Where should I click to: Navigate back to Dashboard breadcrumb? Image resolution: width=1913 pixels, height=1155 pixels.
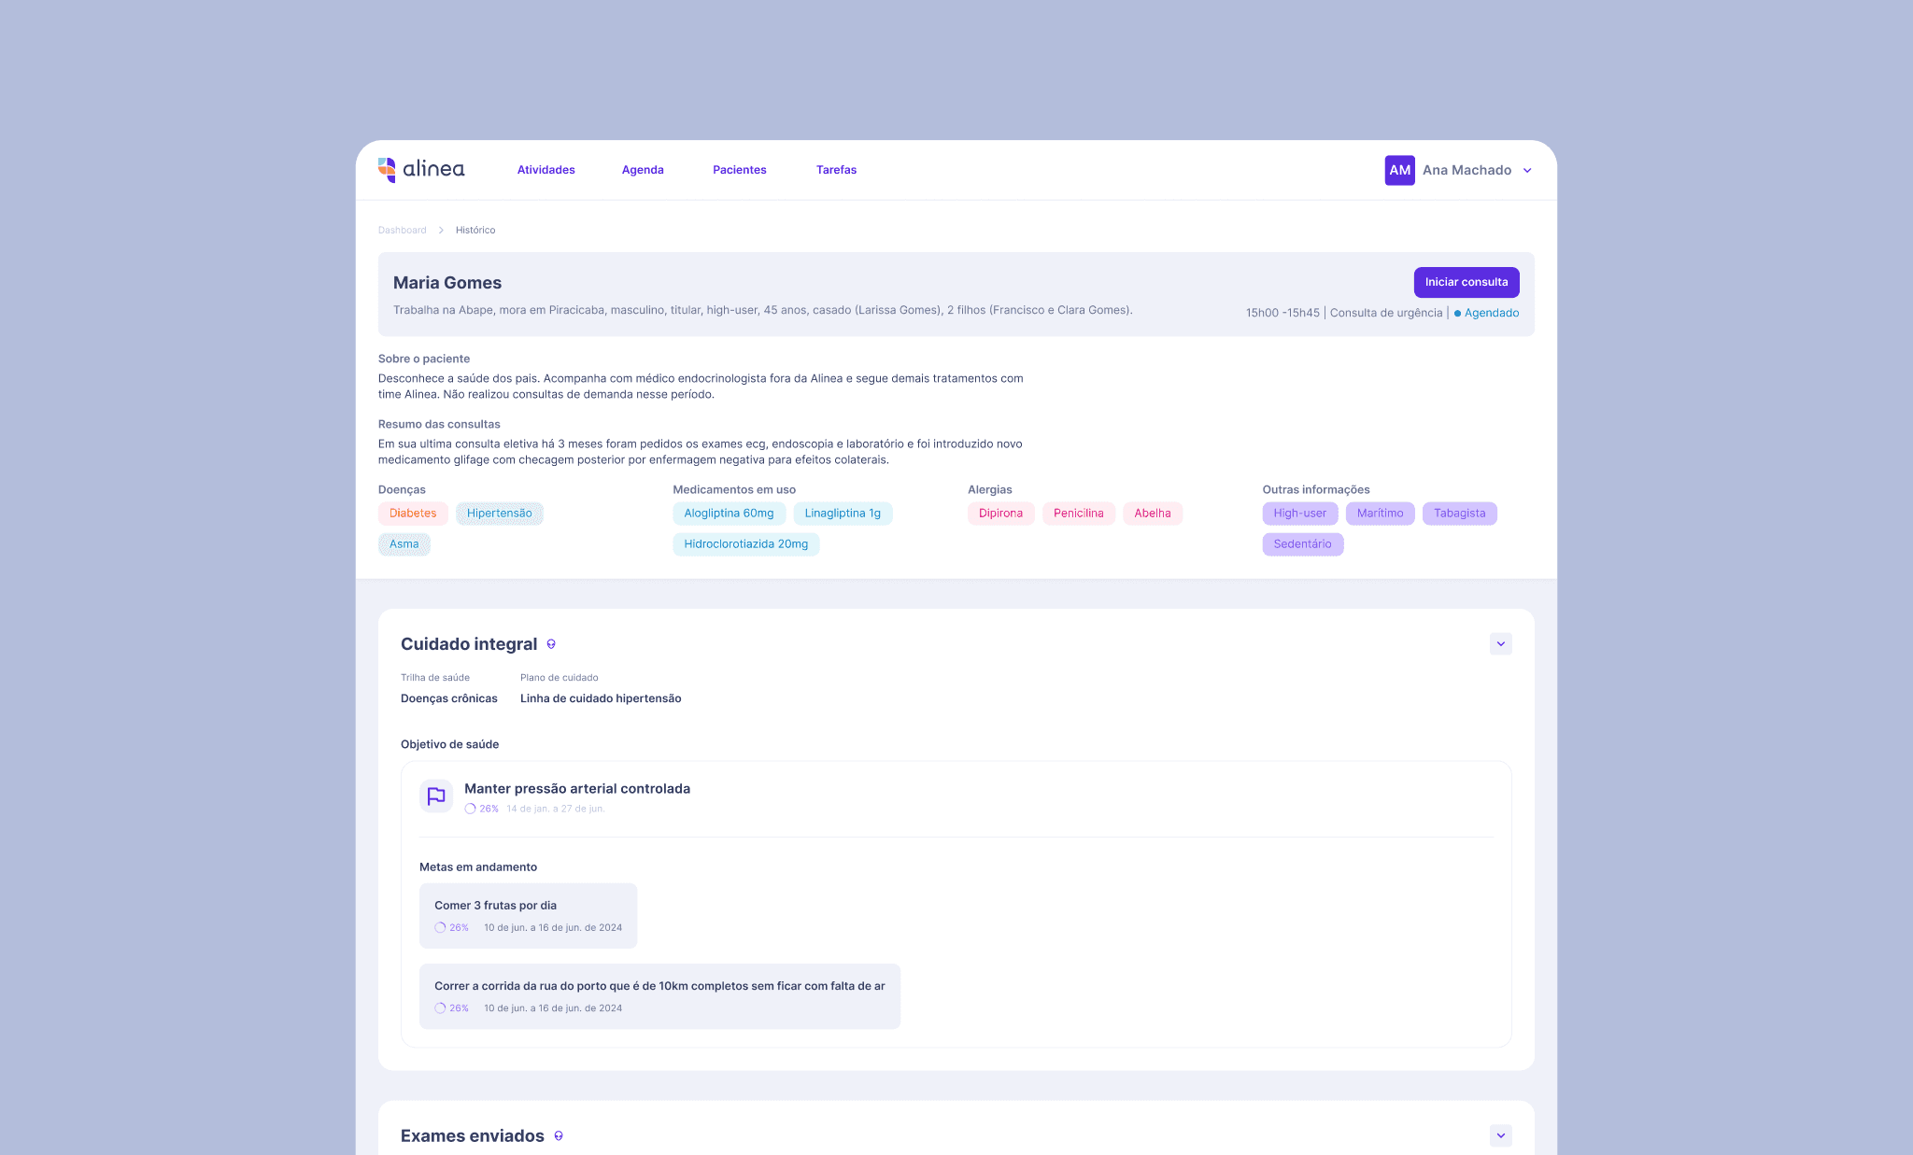[402, 230]
